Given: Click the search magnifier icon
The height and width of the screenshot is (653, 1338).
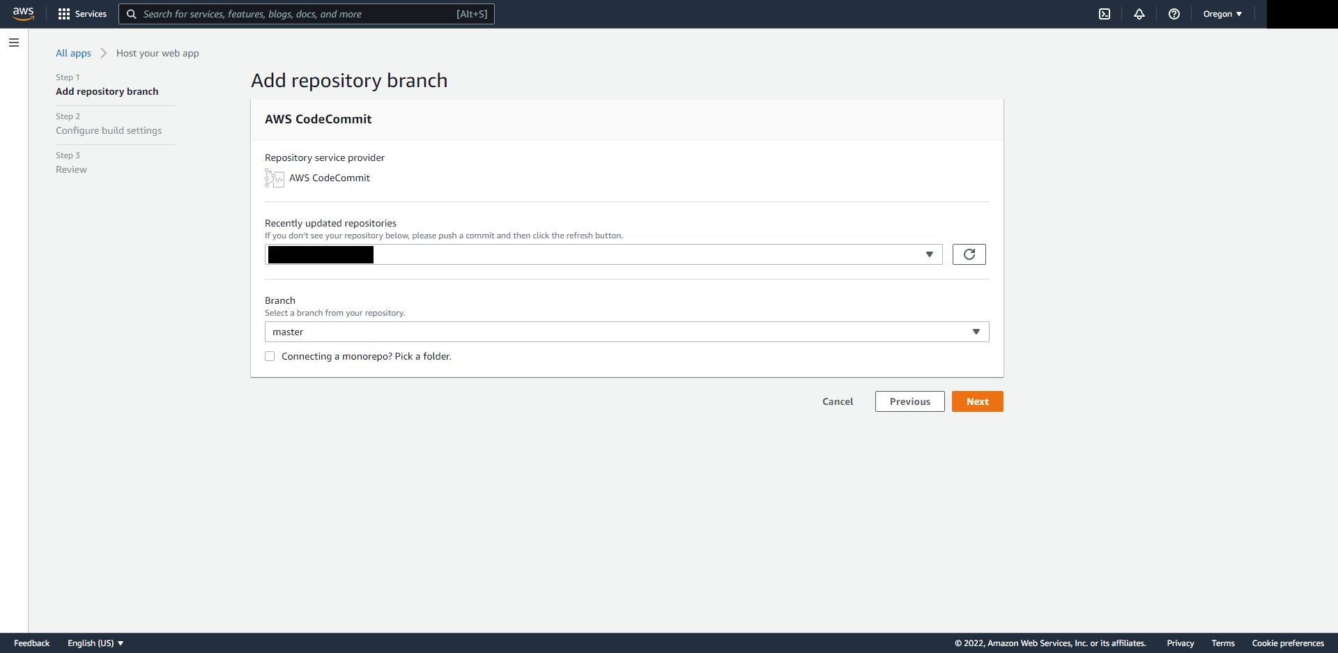Looking at the screenshot, I should tap(131, 14).
